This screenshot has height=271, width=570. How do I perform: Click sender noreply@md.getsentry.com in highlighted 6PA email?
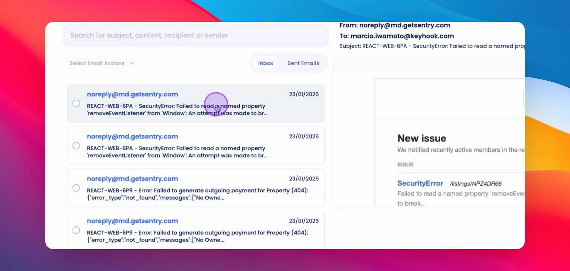click(132, 94)
